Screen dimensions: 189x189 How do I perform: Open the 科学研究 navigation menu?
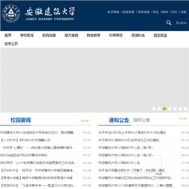[116, 35]
